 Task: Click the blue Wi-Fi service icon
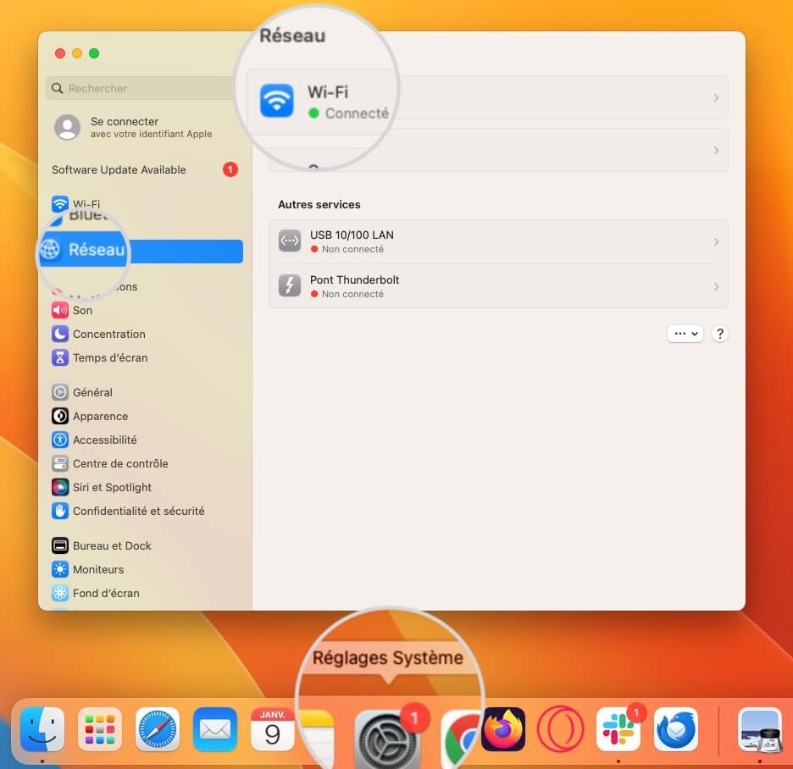tap(277, 100)
